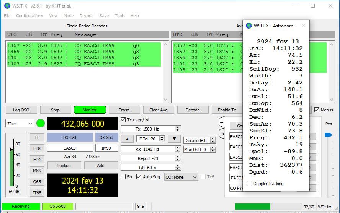Toggle the Auto Seq checkbox
Screen dimensions: 340x213
point(139,177)
